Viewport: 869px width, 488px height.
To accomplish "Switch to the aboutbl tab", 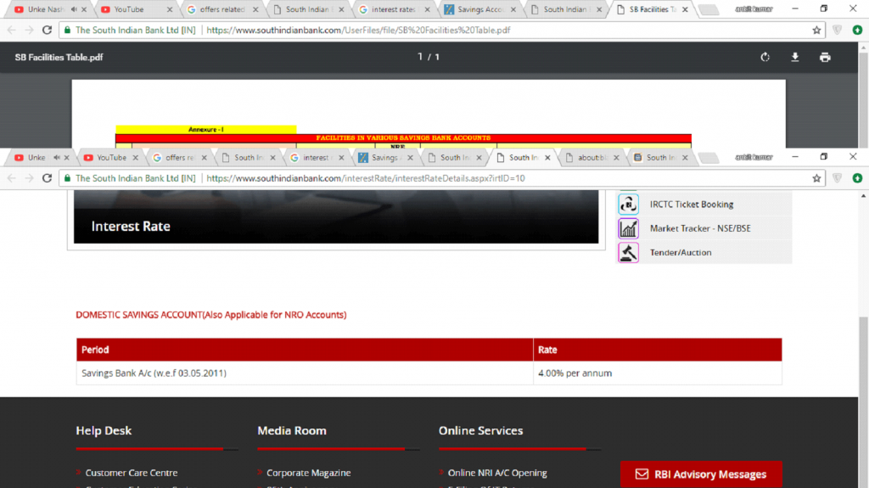I will click(x=591, y=158).
